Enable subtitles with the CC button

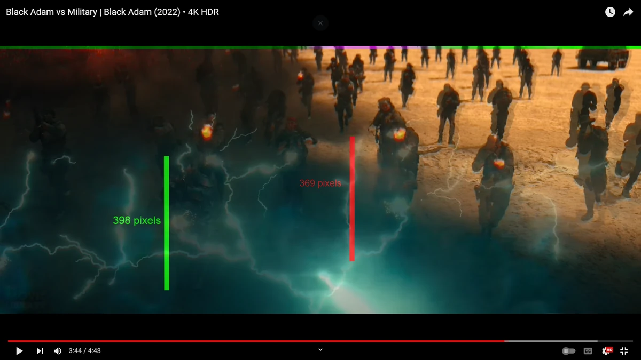[587, 350]
